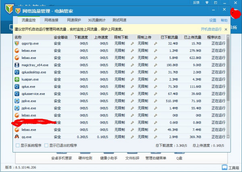Dismiss the yellow suggestion banner

point(226,29)
